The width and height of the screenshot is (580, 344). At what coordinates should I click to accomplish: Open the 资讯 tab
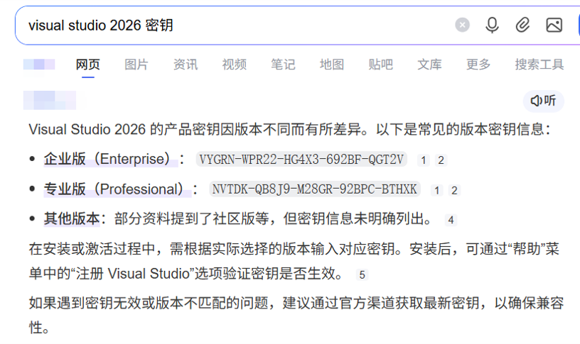[x=186, y=65]
